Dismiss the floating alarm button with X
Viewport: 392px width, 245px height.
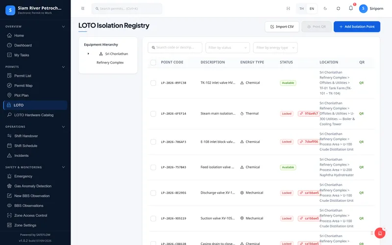pos(385,228)
